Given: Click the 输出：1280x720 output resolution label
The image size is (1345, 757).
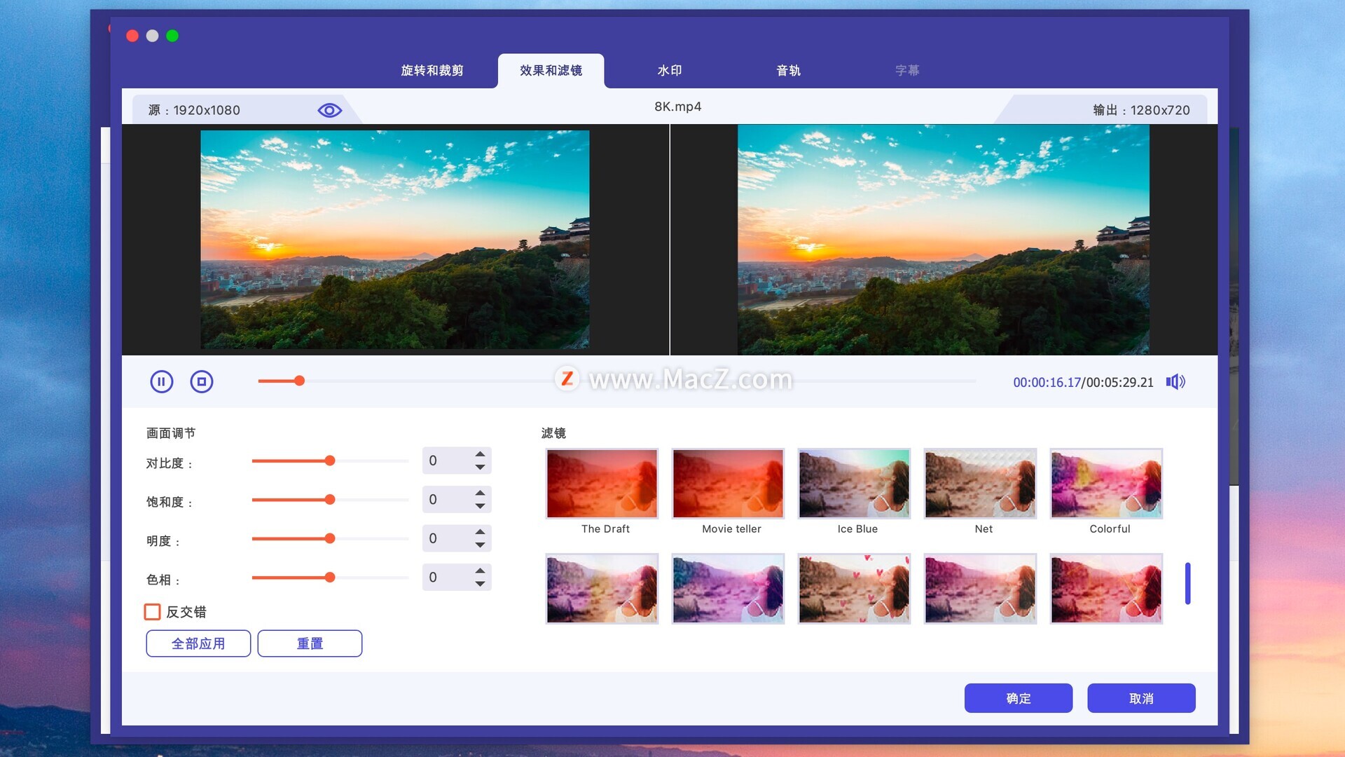Looking at the screenshot, I should (1141, 110).
